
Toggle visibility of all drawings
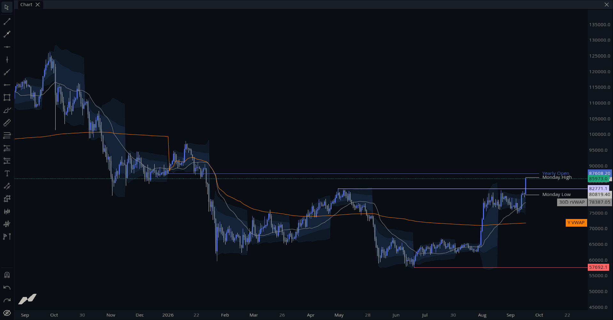point(7,313)
